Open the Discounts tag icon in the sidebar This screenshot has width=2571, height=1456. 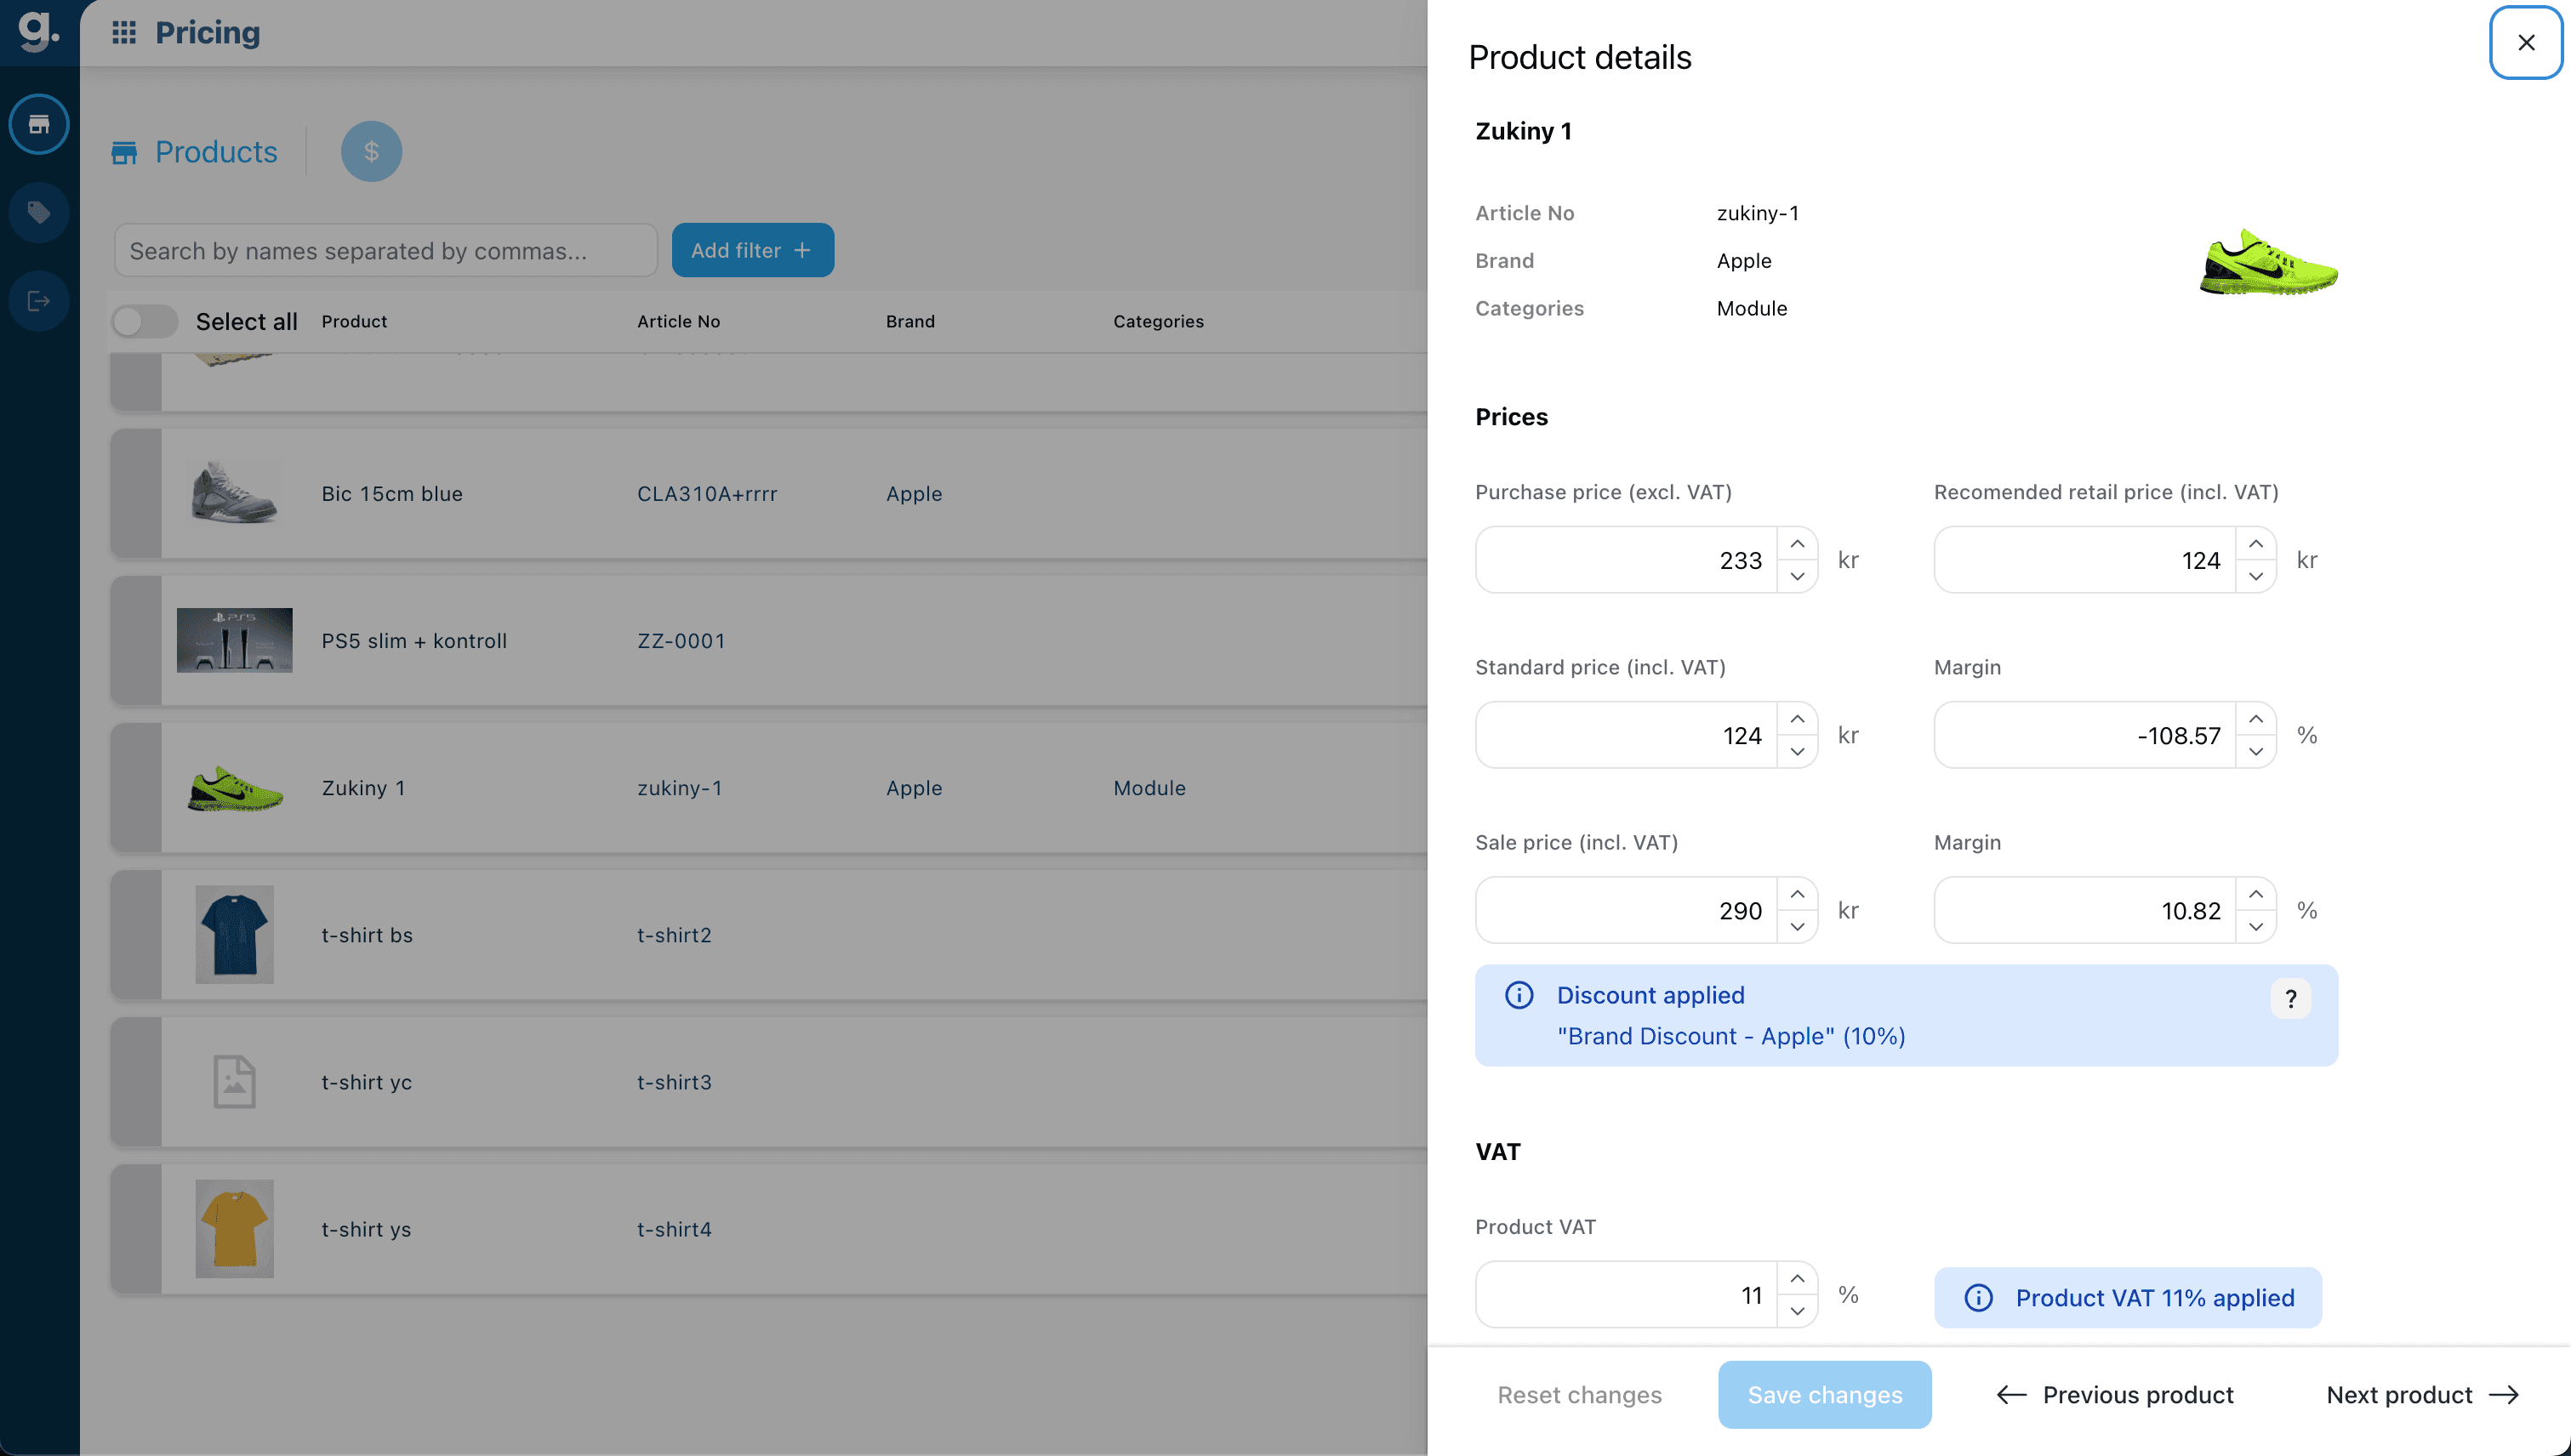(x=39, y=212)
